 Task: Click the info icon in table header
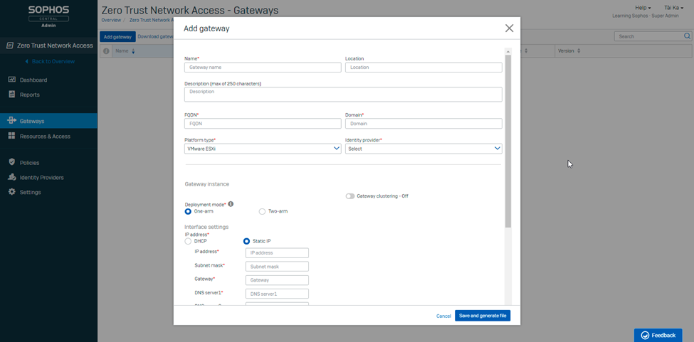click(x=106, y=50)
